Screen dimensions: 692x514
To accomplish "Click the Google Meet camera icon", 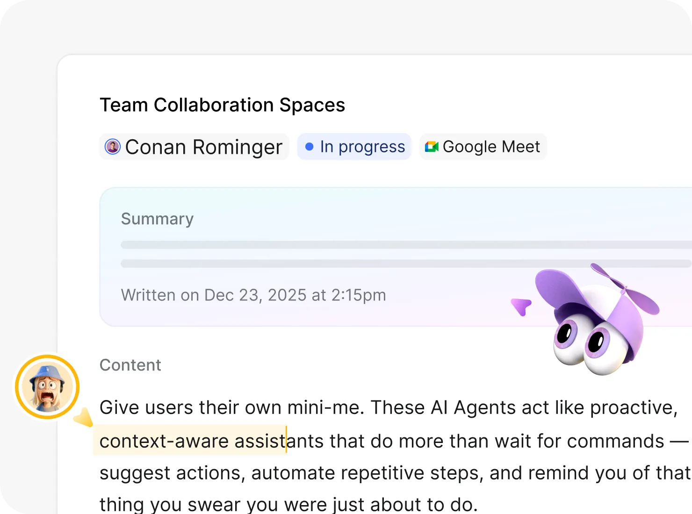I will 431,147.
